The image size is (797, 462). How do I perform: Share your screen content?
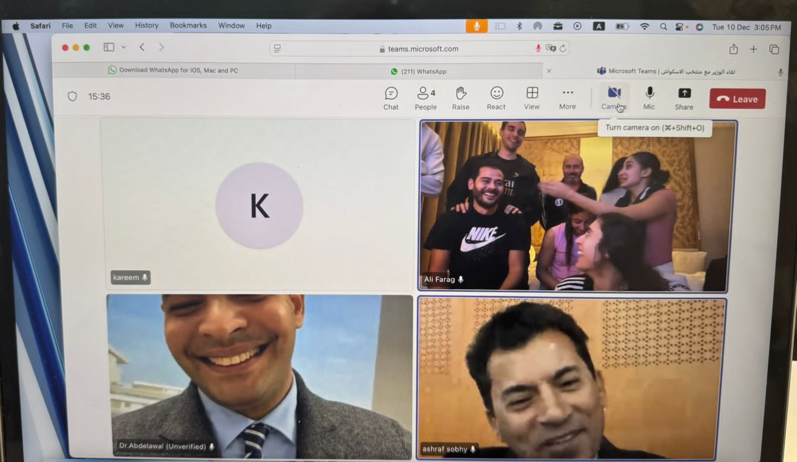coord(684,99)
